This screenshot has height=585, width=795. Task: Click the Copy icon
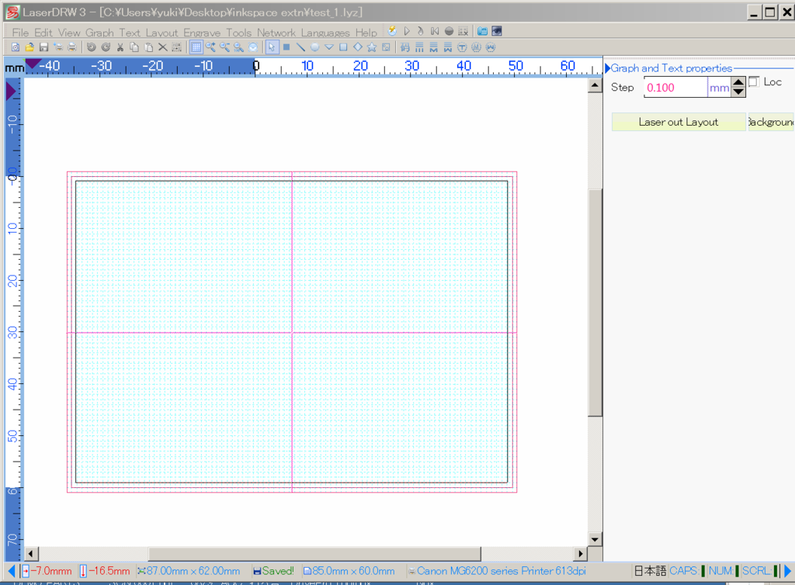point(134,47)
